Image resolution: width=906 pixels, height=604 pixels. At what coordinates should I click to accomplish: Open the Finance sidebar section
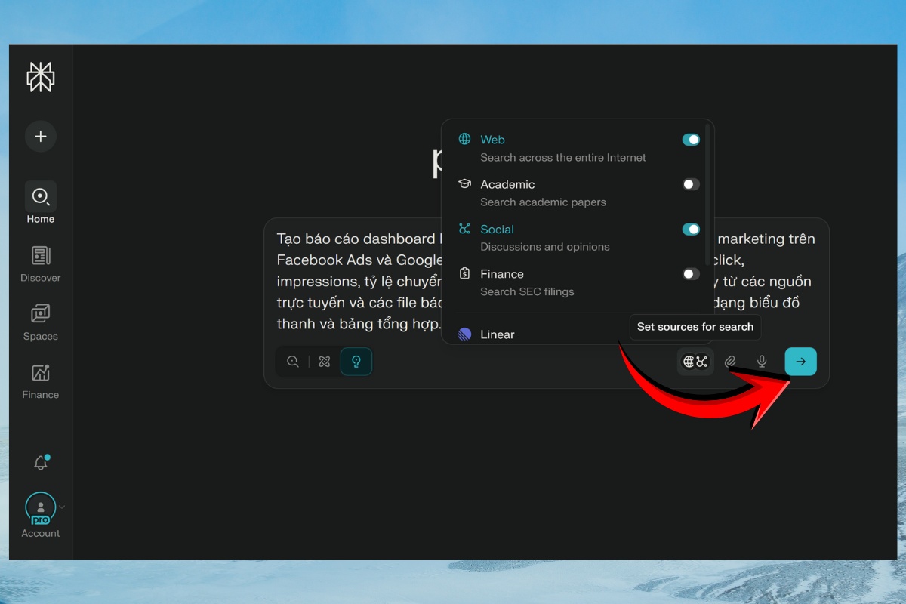point(41,381)
